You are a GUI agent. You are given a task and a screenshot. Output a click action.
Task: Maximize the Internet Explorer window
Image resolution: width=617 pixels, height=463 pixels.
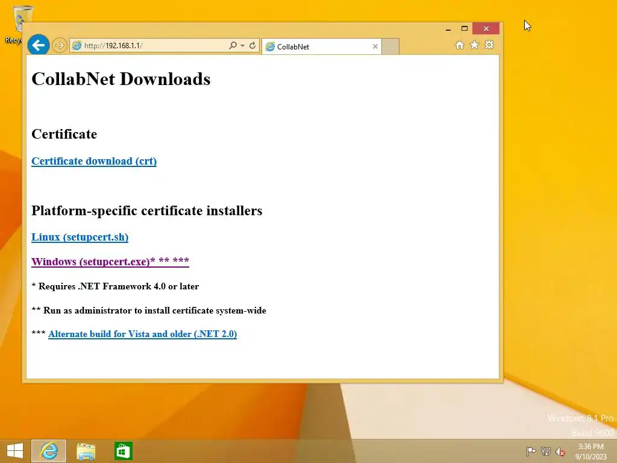click(465, 29)
